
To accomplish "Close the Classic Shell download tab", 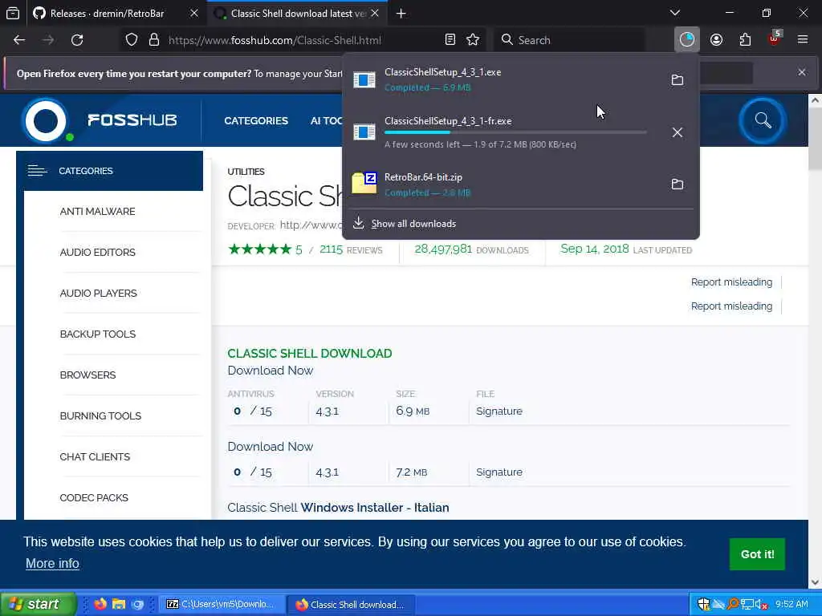I will pos(375,13).
